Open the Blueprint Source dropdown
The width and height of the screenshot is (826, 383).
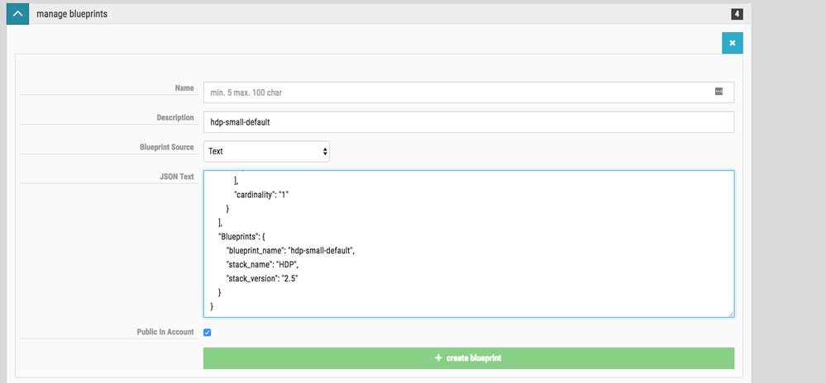(x=266, y=151)
